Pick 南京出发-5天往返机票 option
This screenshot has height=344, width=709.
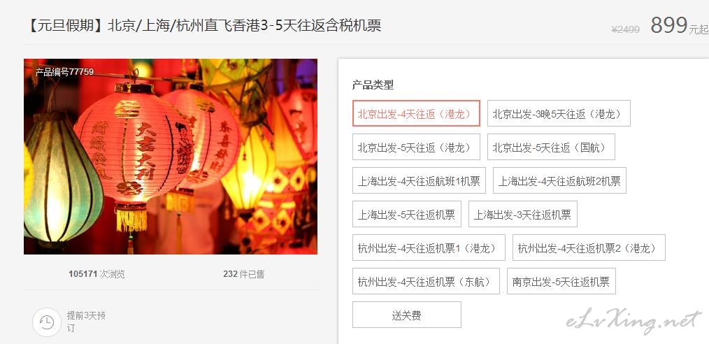(561, 281)
